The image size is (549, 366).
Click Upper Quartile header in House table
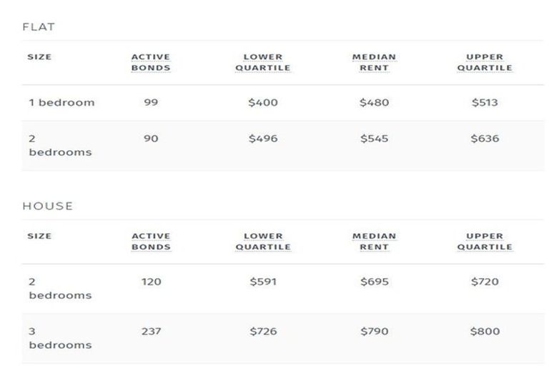pos(485,242)
